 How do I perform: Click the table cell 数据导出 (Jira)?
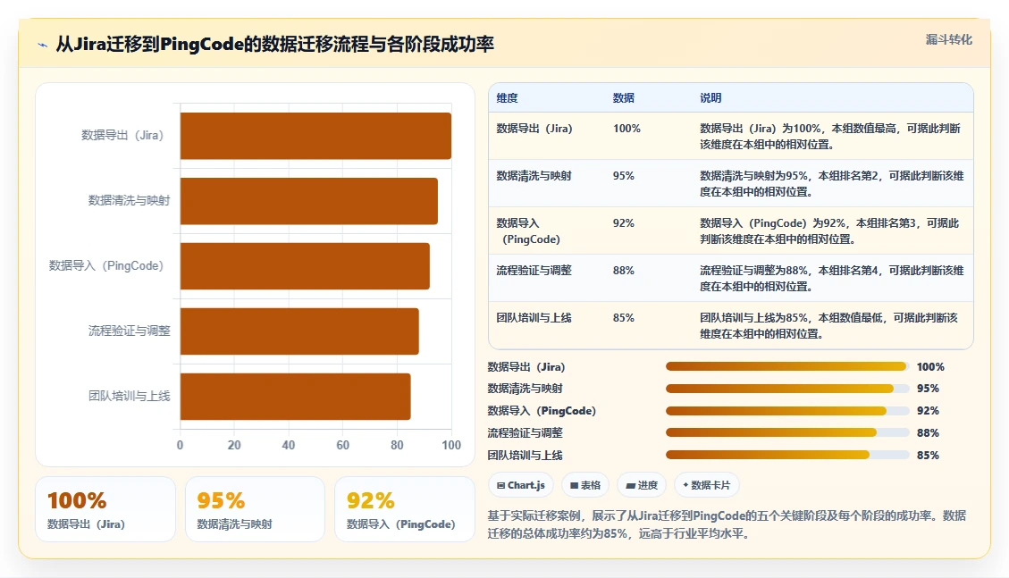(x=534, y=129)
